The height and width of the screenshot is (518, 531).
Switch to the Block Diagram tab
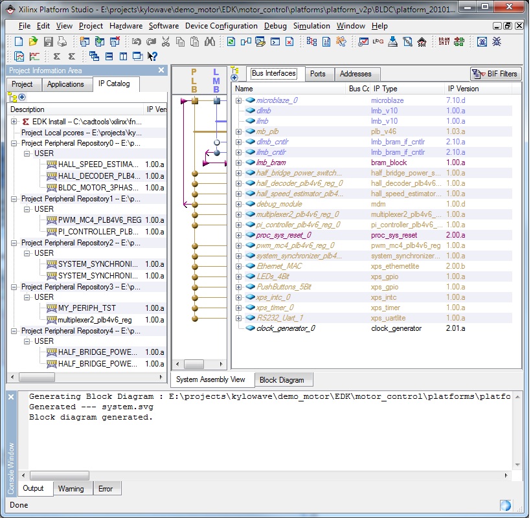coord(281,379)
